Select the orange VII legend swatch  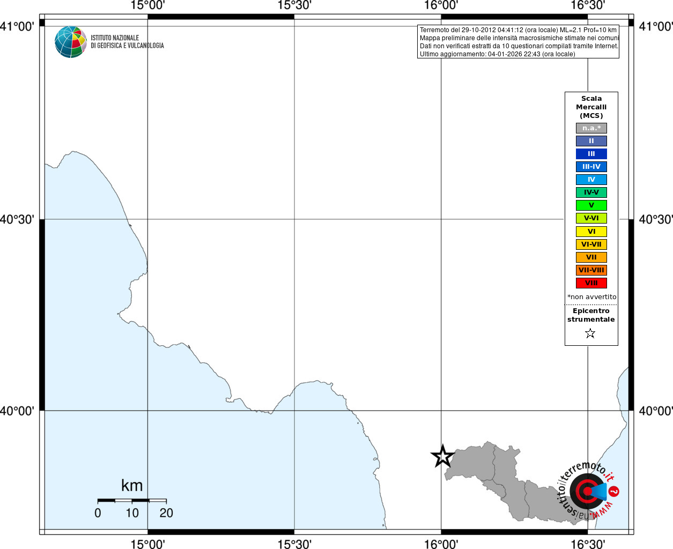(591, 257)
